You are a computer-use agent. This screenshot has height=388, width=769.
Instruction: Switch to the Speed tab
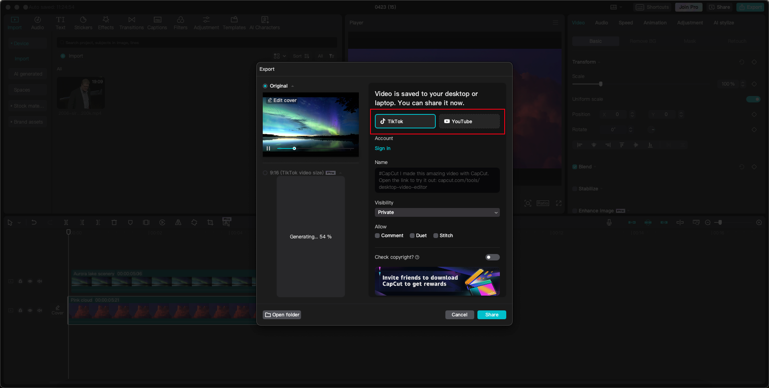pos(625,23)
